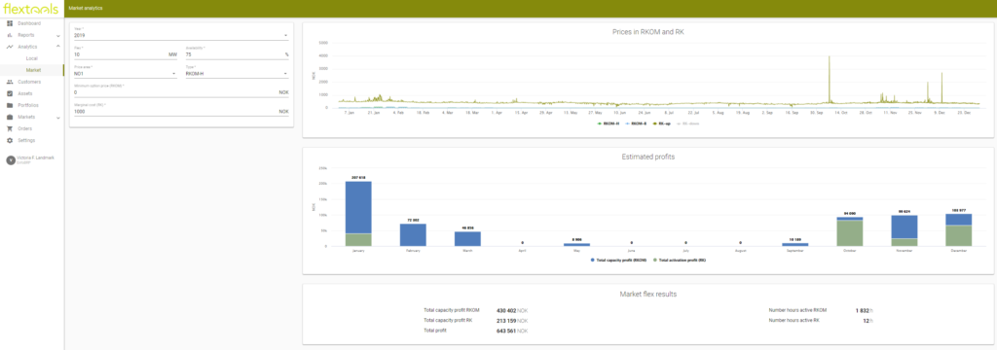Image resolution: width=997 pixels, height=350 pixels.
Task: Click the Markets briefcase icon
Action: (x=10, y=117)
